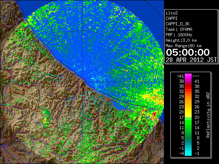Viewport: 219px width, 164px height.
Task: Click the Max Range:80 km text
Action: click(x=183, y=46)
